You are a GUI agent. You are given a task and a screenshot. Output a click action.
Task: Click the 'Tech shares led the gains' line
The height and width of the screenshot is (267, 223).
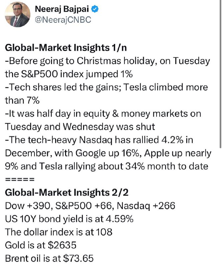click(x=106, y=87)
